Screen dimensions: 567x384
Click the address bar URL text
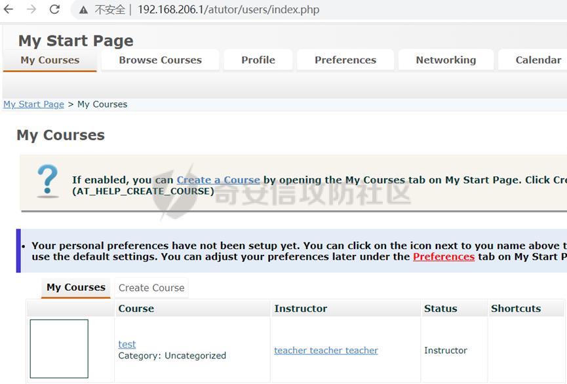(x=228, y=9)
